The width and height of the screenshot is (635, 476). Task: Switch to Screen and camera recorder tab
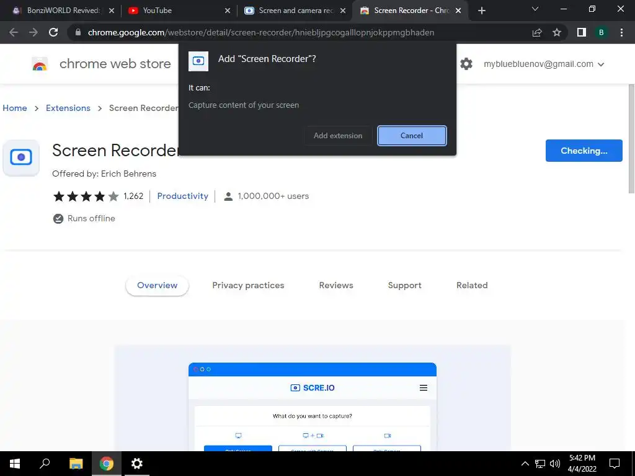pos(295,11)
